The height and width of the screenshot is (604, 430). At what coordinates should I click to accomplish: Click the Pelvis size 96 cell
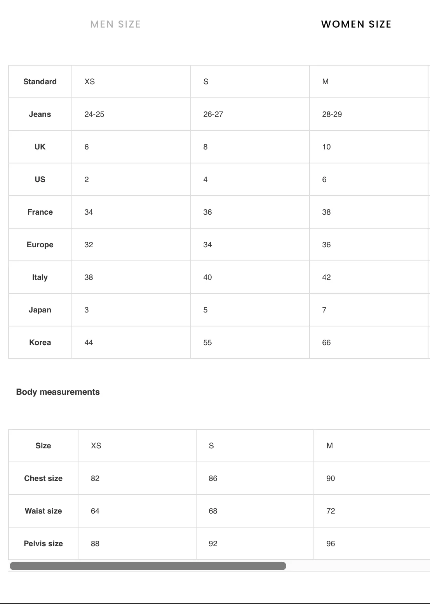coord(331,543)
